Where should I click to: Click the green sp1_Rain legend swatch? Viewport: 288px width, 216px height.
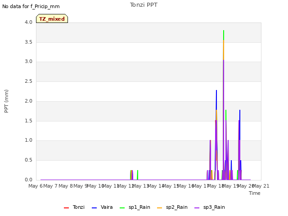(122, 208)
